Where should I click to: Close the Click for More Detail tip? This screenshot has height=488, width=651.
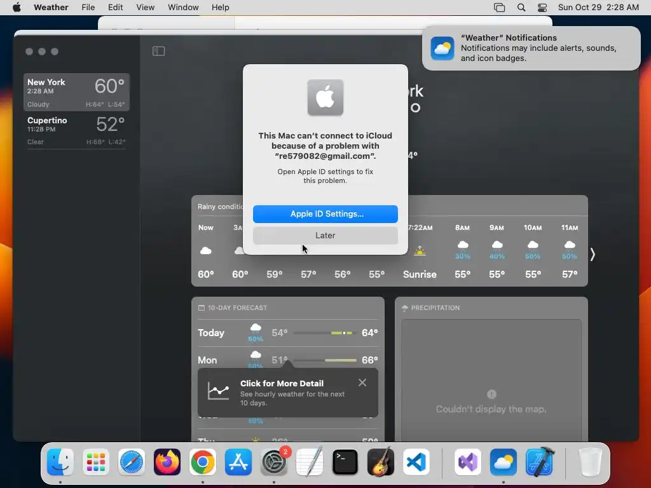[362, 383]
